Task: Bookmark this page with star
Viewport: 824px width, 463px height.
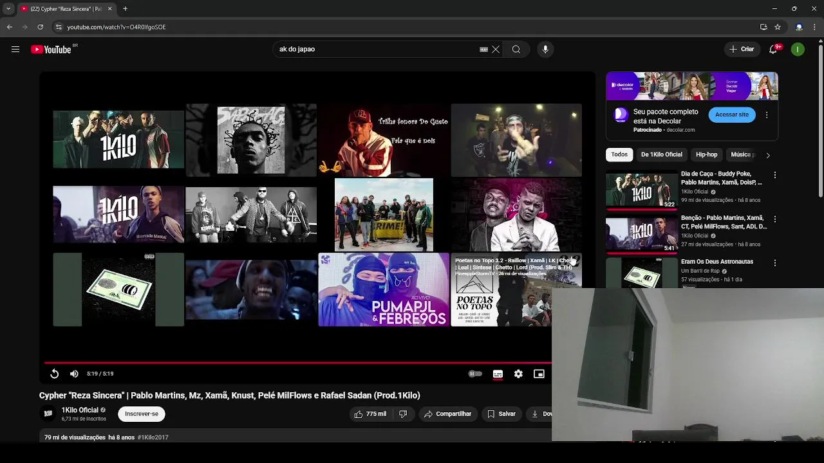Action: [x=778, y=27]
